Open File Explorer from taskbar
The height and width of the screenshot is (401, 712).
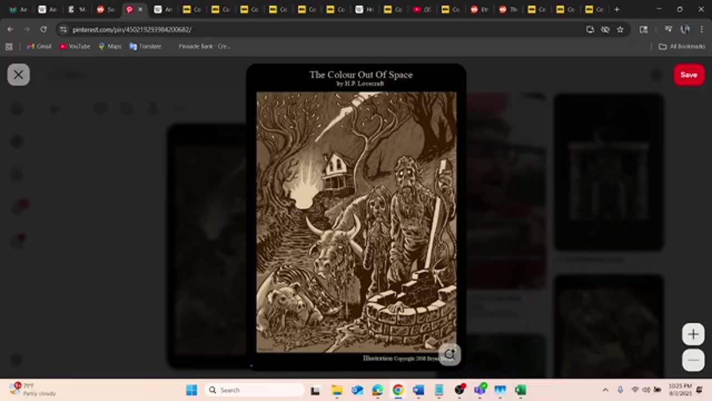337,390
